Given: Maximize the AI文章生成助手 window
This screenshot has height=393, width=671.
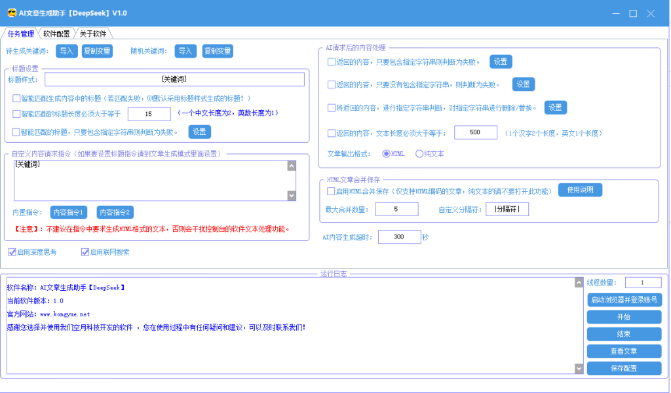Looking at the screenshot, I should (634, 13).
